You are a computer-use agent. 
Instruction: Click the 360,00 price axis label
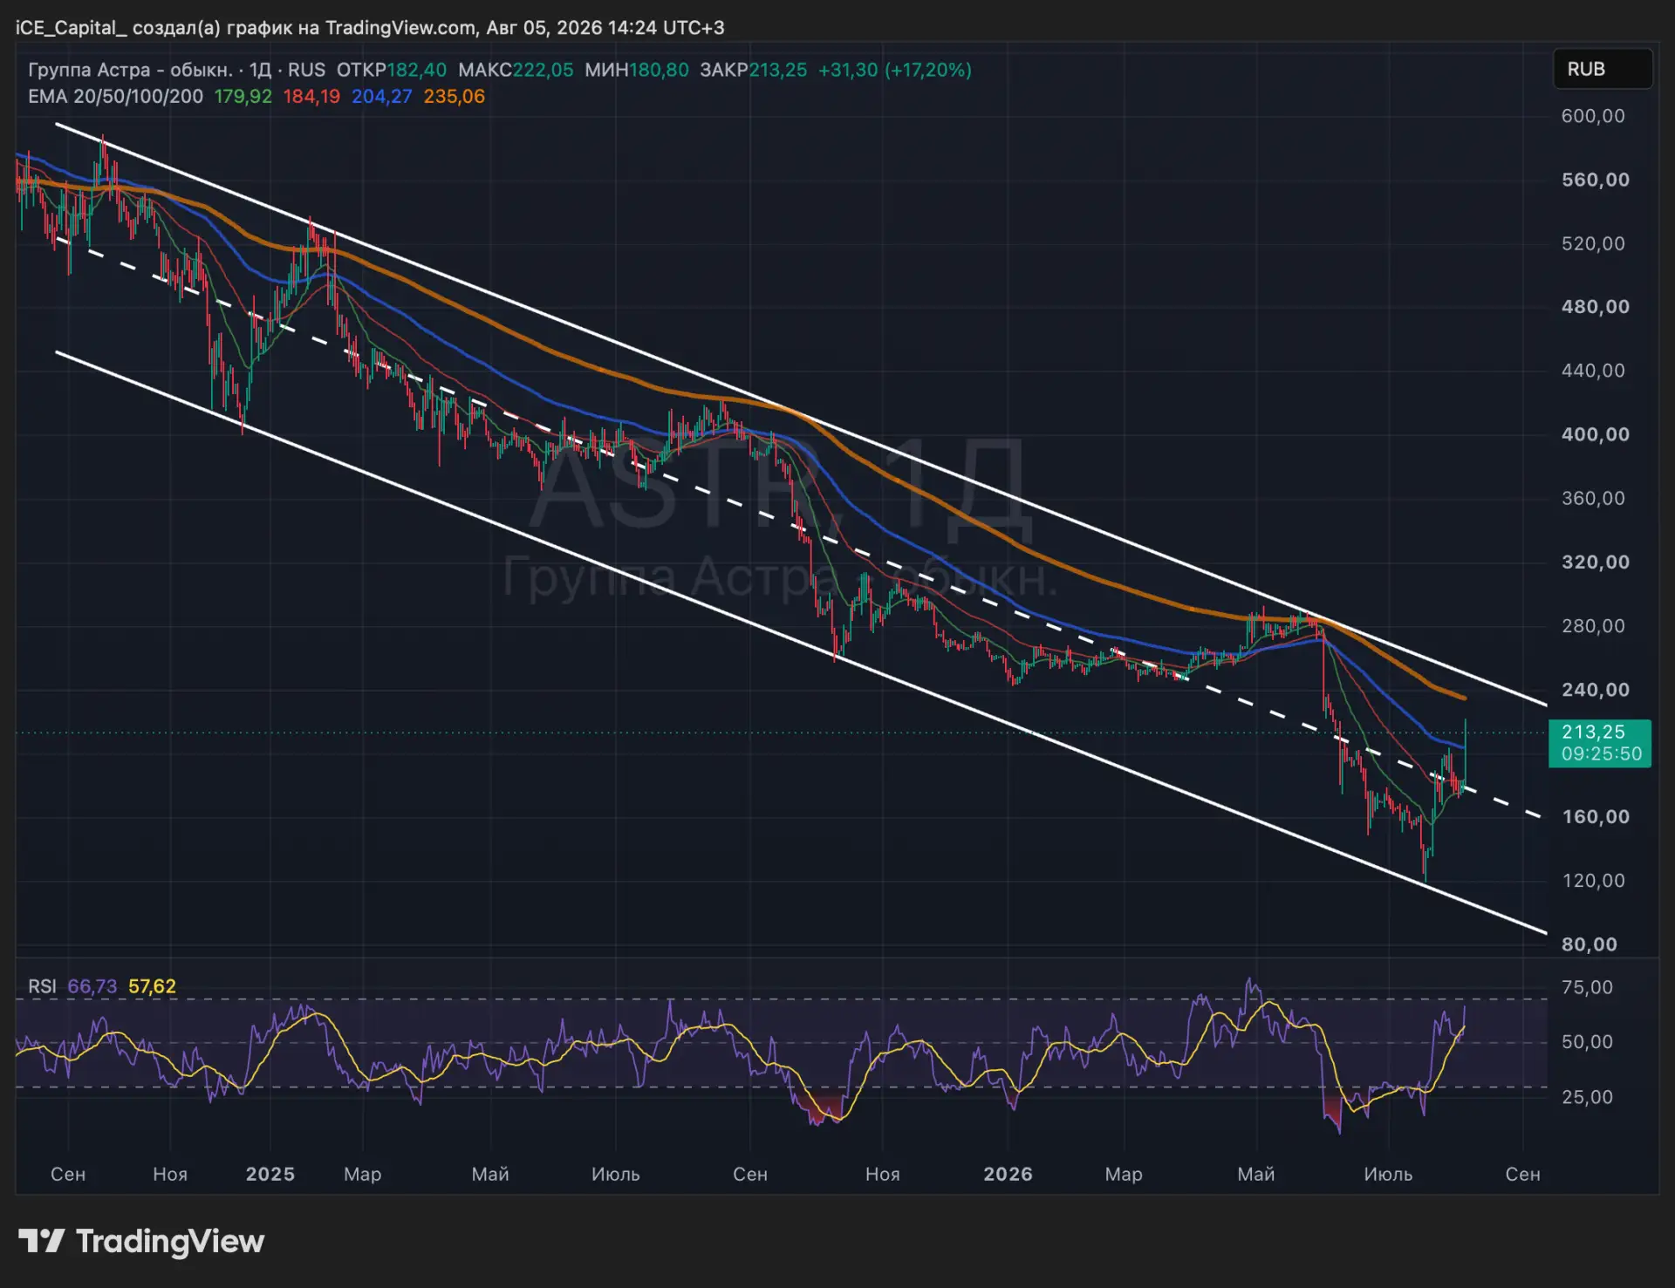(x=1593, y=498)
